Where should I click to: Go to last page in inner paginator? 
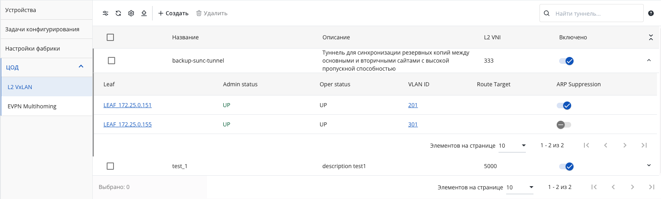644,145
